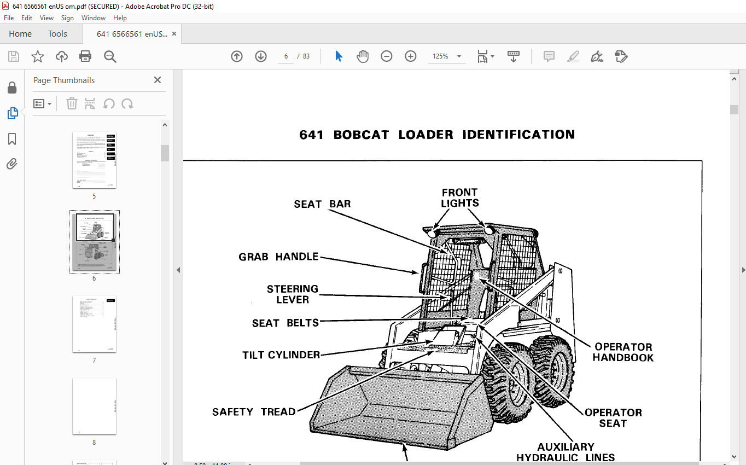The width and height of the screenshot is (746, 465).
Task: Open the fit page options icon
Action: (x=485, y=56)
